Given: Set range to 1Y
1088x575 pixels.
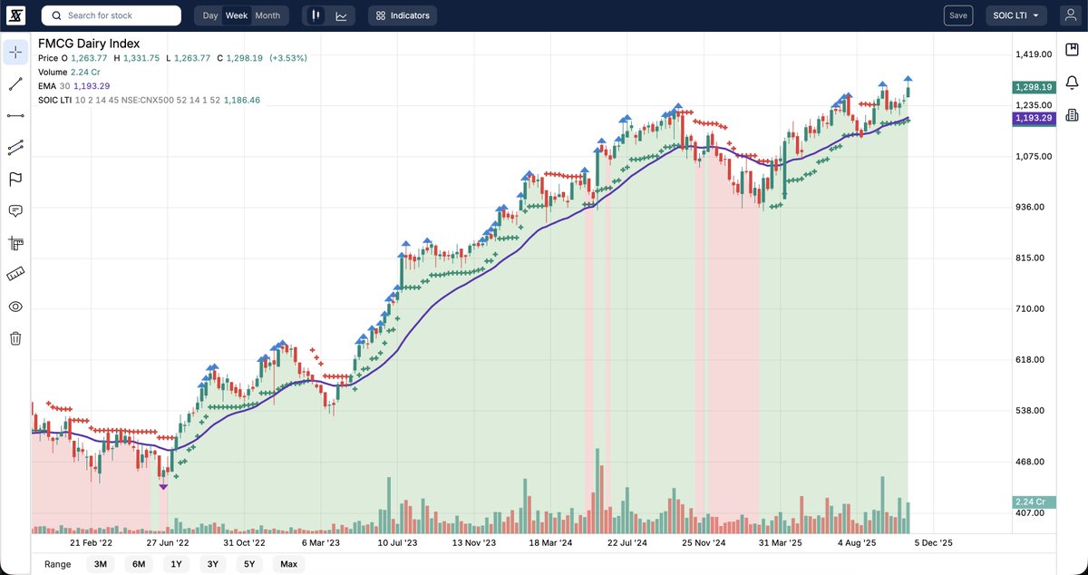Looking at the screenshot, I should coord(176,564).
